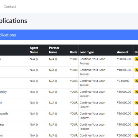Click Agent Name N/A cell in 'wasthi' row
Viewport: 138px width, 138px height.
[x=34, y=114]
